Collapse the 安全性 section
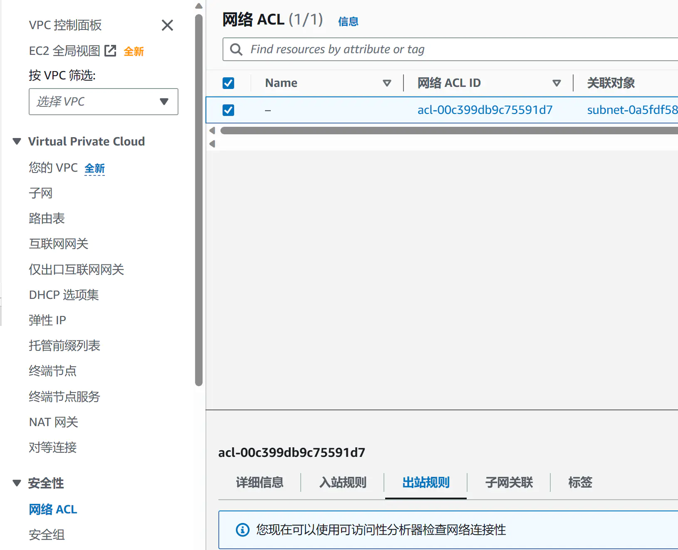This screenshot has height=550, width=678. [x=17, y=483]
